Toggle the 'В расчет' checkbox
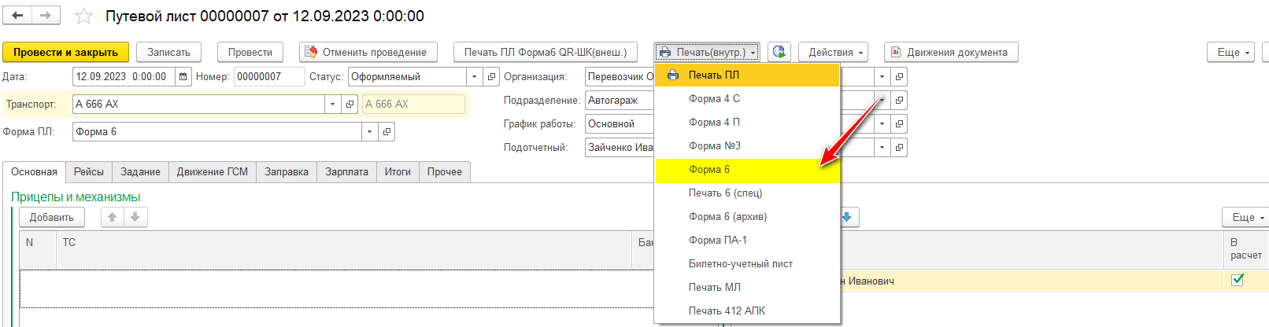 point(1237,280)
